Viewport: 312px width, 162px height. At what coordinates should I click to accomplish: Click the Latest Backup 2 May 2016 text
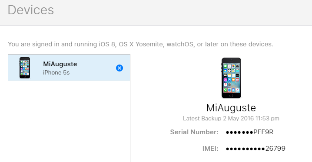[x=231, y=119]
